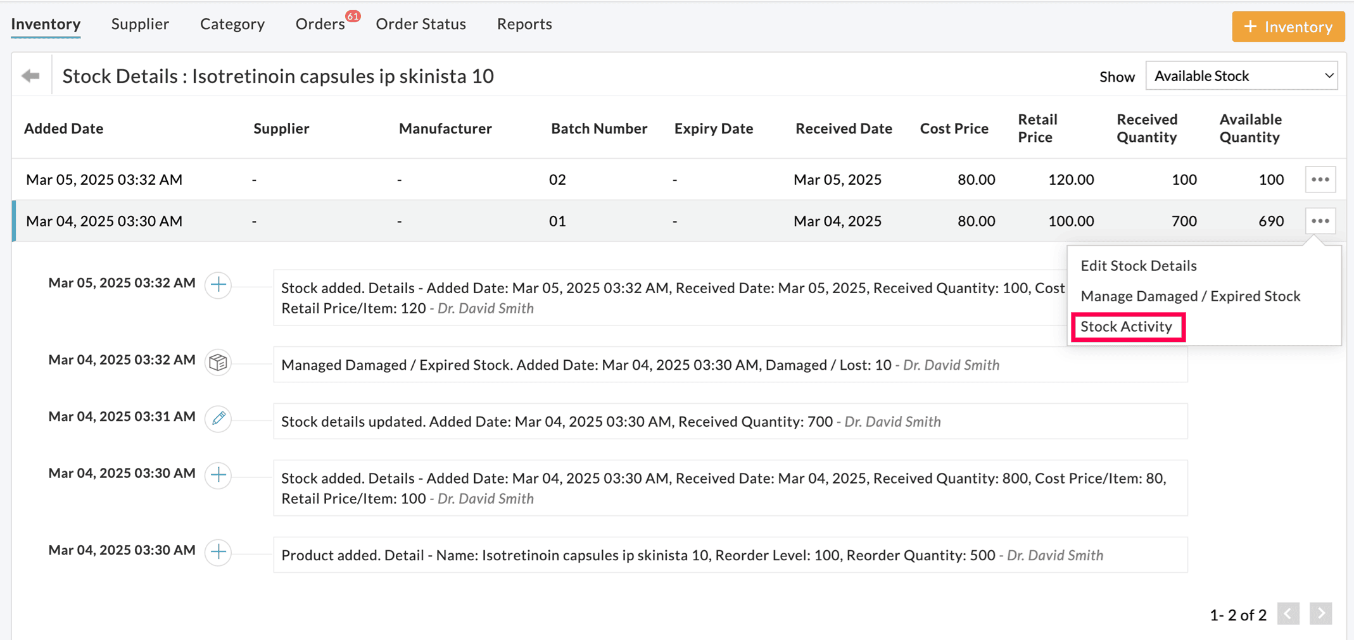Viewport: 1354px width, 640px height.
Task: Go to next page of stock results
Action: (x=1320, y=613)
